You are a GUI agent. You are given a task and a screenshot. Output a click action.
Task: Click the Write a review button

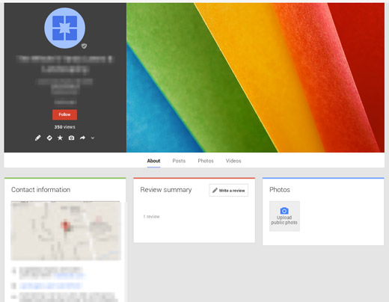pyautogui.click(x=229, y=191)
